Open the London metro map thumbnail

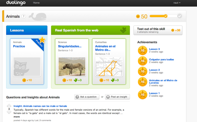[x=109, y=67]
